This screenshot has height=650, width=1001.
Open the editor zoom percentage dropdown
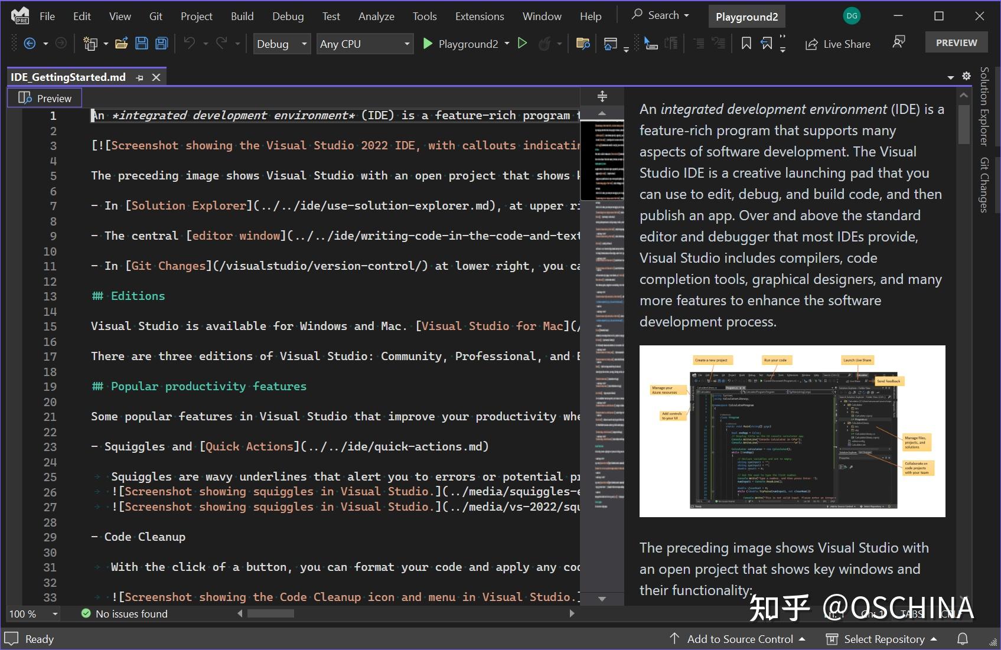pos(32,614)
